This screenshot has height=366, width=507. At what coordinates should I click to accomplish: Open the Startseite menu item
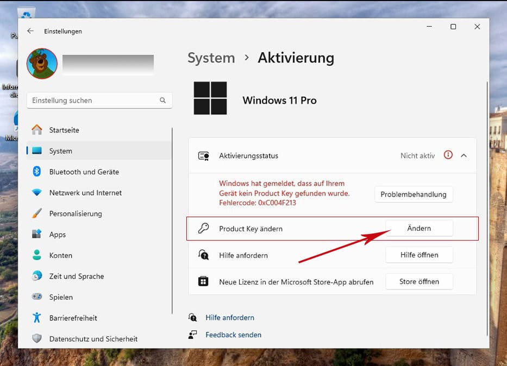(x=64, y=130)
